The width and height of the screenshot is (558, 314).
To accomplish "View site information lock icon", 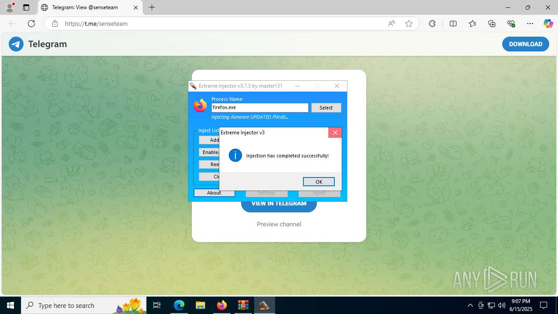I will (x=55, y=24).
